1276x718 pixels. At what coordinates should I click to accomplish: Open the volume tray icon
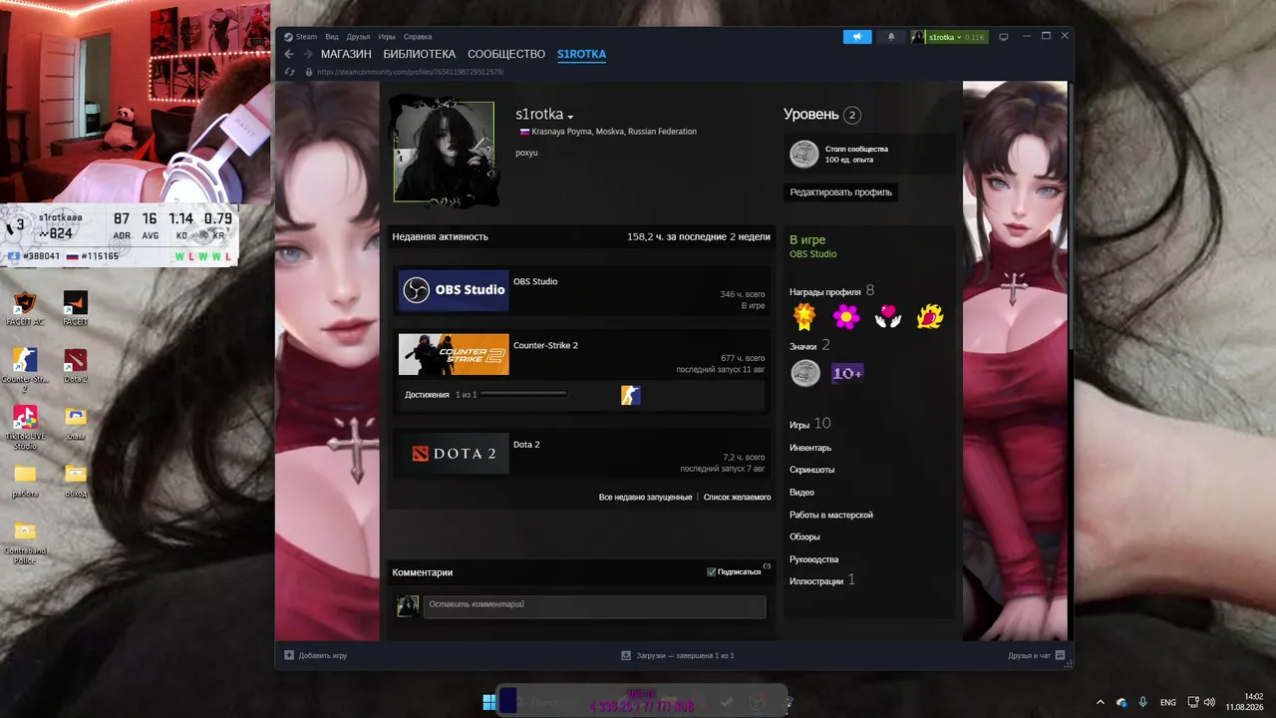pos(1209,702)
